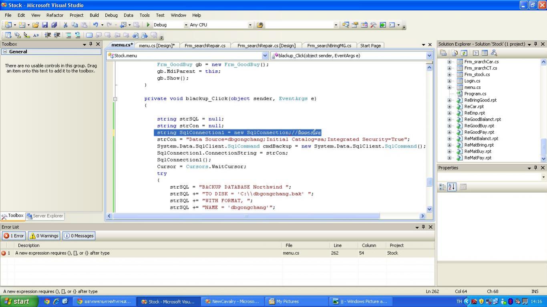Click the Alphabetical sort icon in Properties
Viewport: 547px width, 307px height.
(x=452, y=187)
